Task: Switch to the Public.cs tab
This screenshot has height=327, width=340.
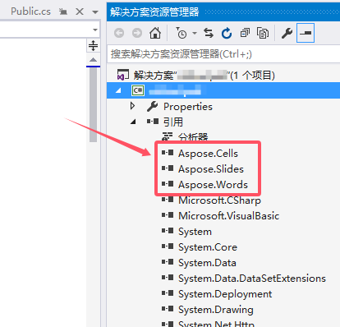Action: (x=30, y=12)
